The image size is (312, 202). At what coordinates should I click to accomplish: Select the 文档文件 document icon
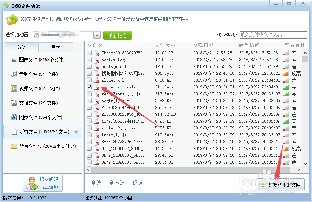click(x=14, y=103)
